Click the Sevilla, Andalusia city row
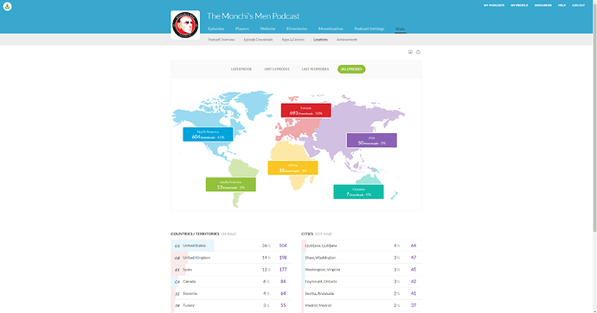The width and height of the screenshot is (597, 313). (362, 294)
